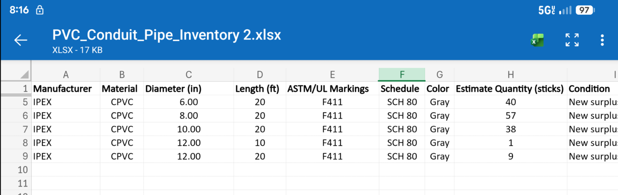This screenshot has height=195, width=618.
Task: Select the 10.00 diameter cell
Action: 188,129
